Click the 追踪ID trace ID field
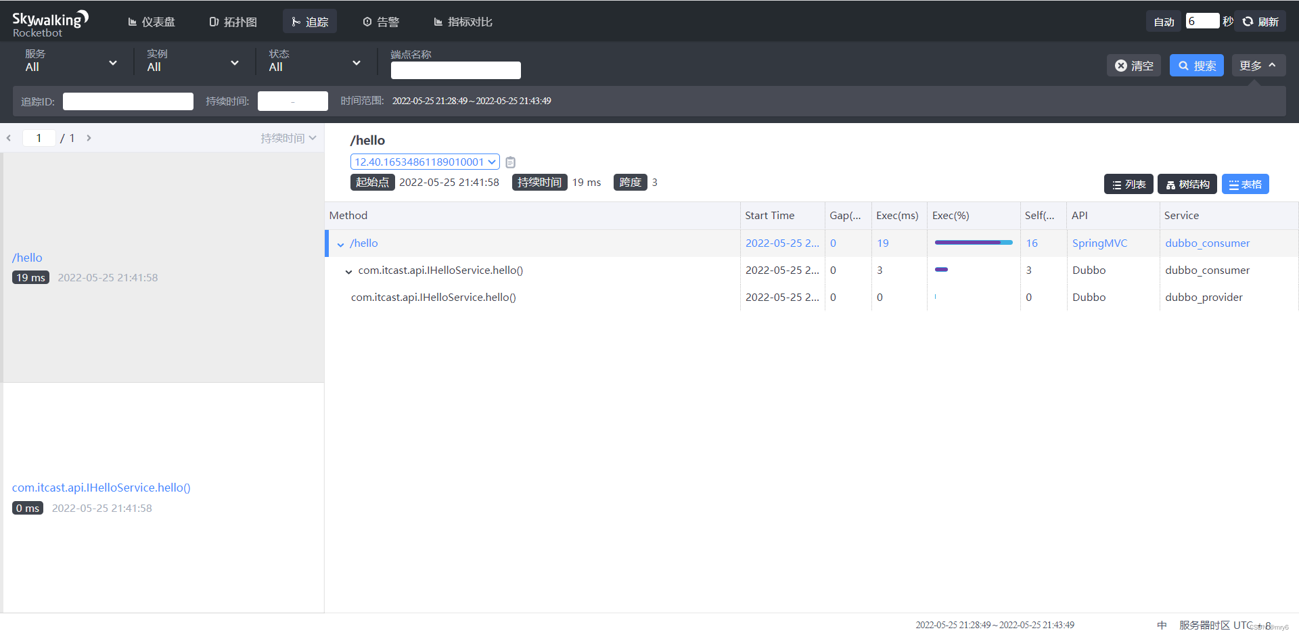 pyautogui.click(x=128, y=101)
